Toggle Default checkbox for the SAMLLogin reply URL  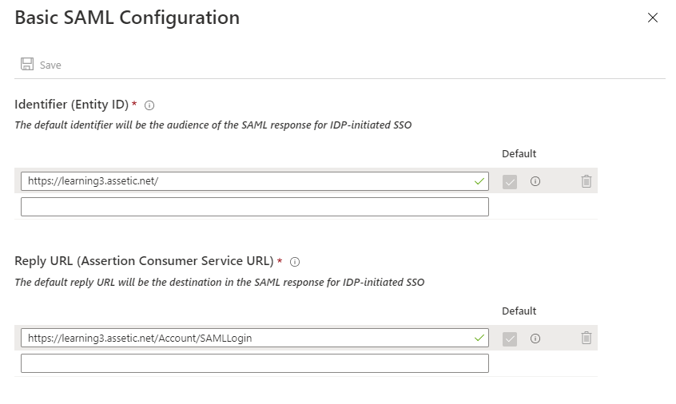coord(510,339)
